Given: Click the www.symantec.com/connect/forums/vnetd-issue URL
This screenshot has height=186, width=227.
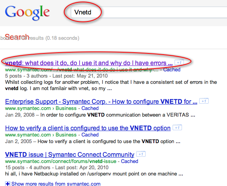Looking at the screenshot, I should coord(61,161).
